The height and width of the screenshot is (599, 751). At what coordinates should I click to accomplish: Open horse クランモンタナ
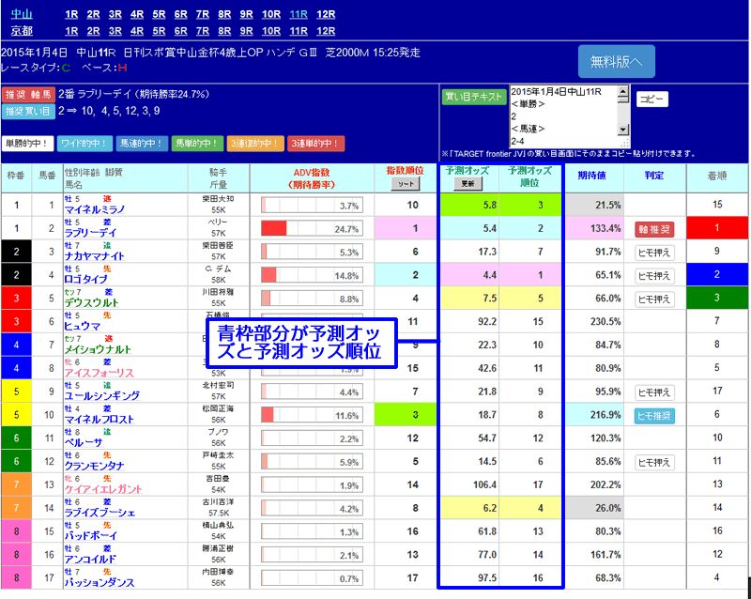pyautogui.click(x=95, y=466)
